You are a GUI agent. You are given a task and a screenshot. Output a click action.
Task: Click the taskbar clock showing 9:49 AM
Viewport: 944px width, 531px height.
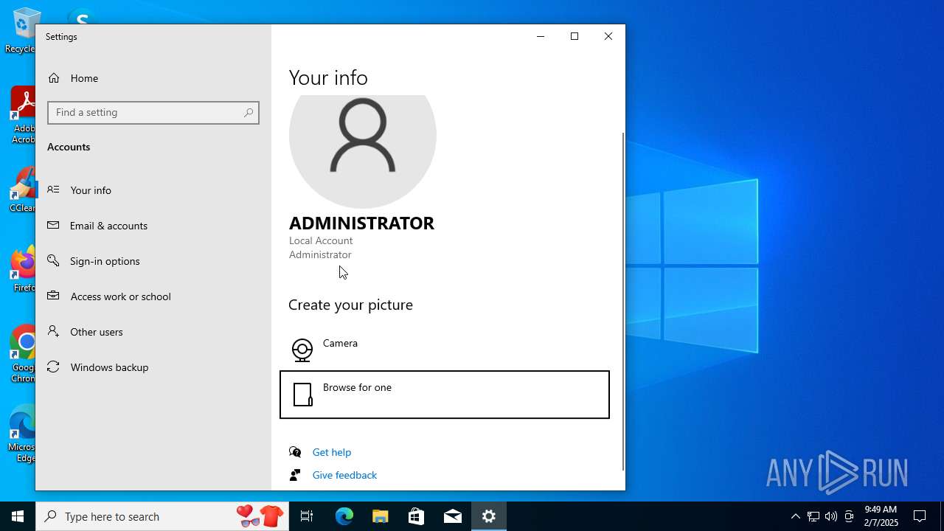click(881, 516)
